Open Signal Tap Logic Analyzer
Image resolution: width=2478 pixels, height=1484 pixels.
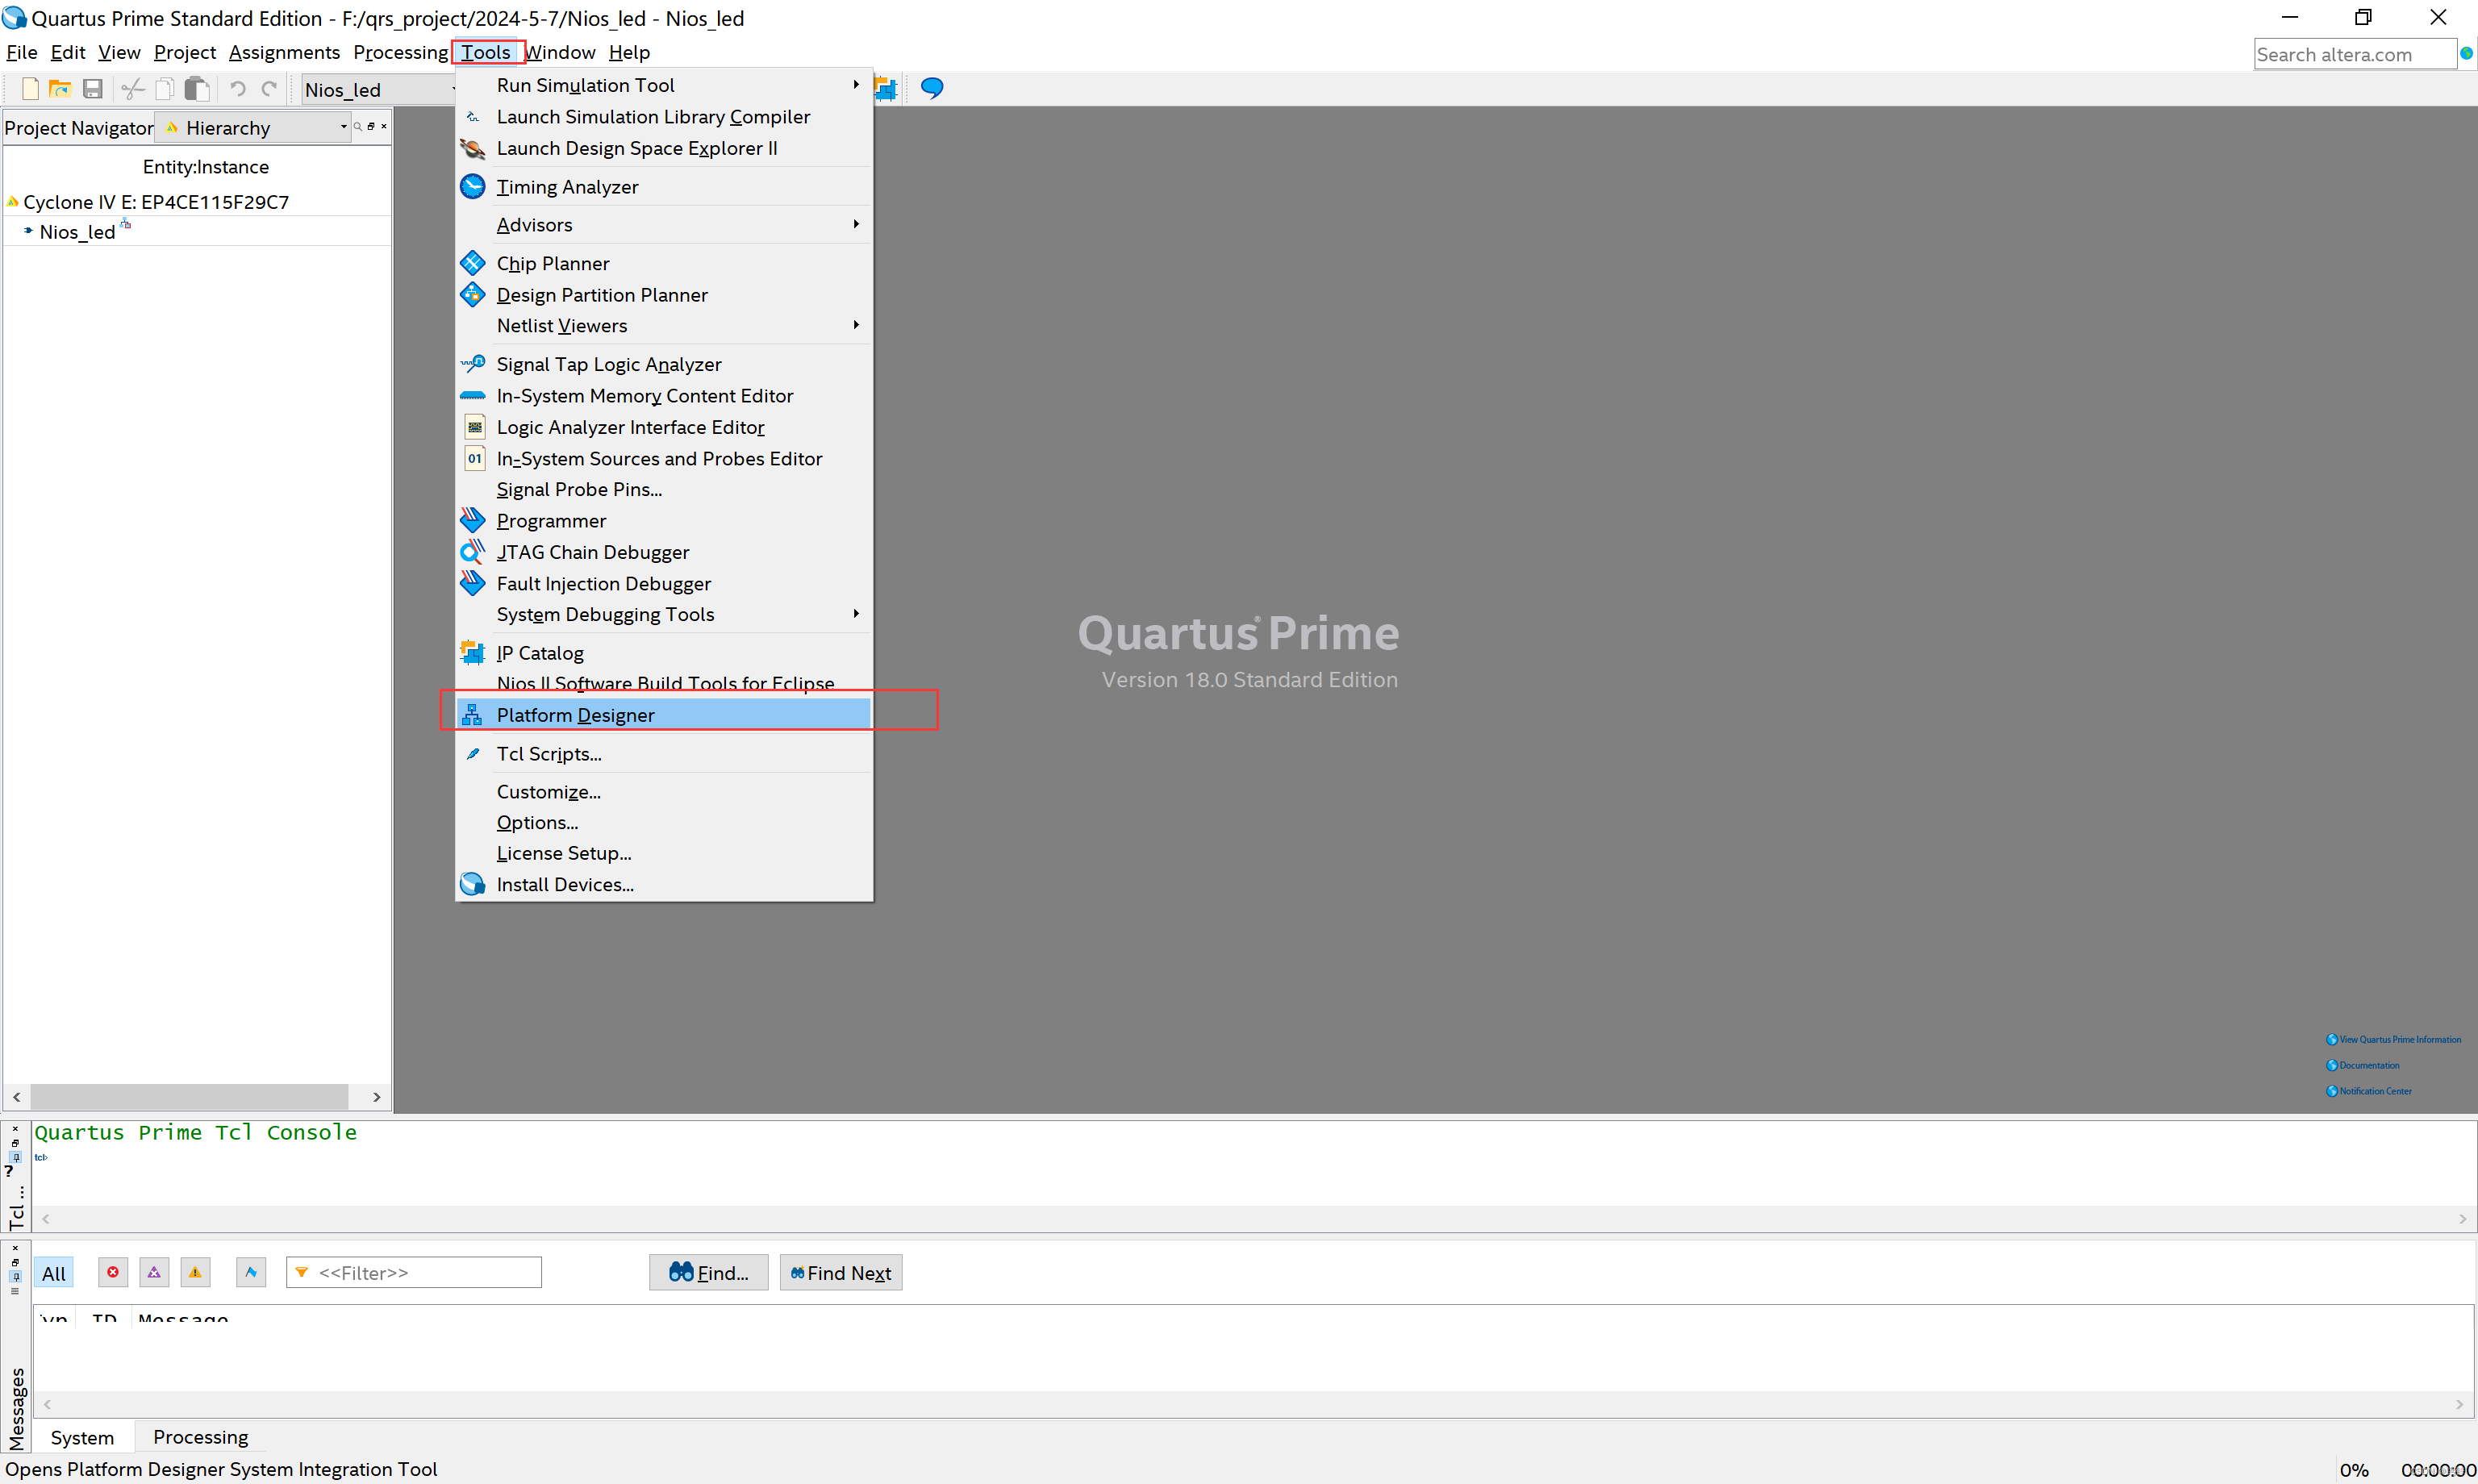pos(608,365)
